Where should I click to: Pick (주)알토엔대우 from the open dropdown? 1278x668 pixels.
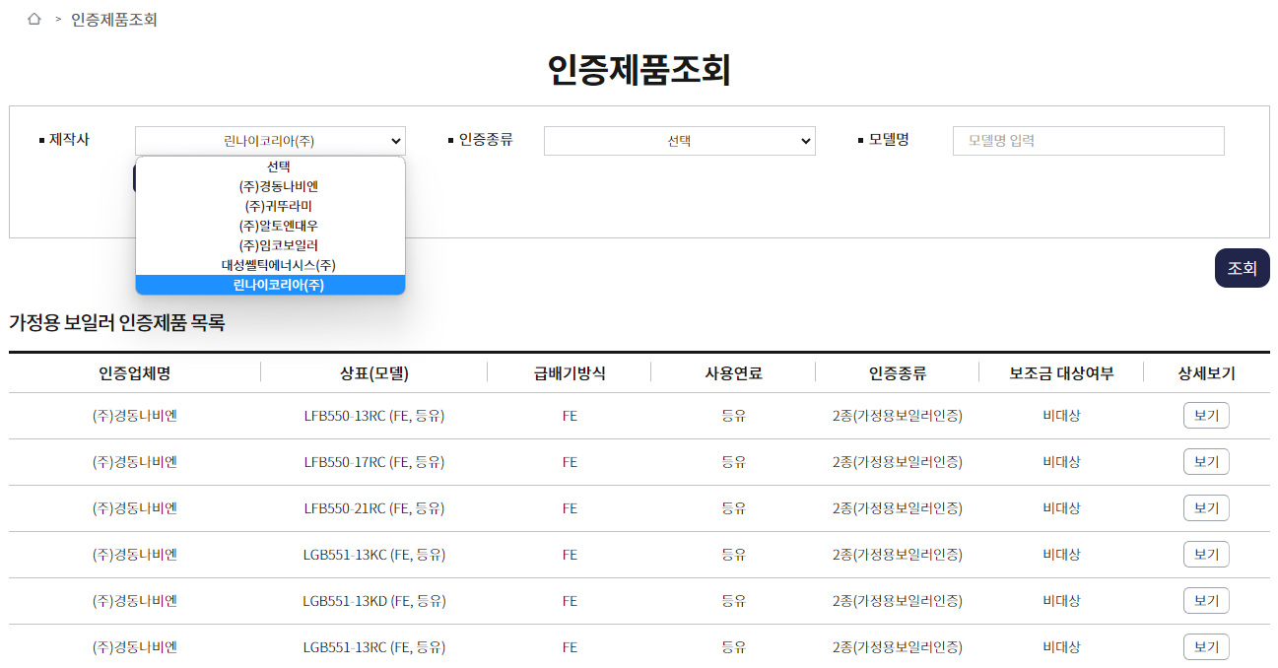click(270, 225)
